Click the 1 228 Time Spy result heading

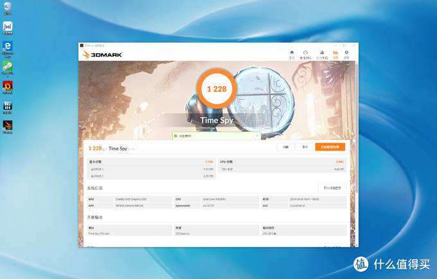[111, 148]
